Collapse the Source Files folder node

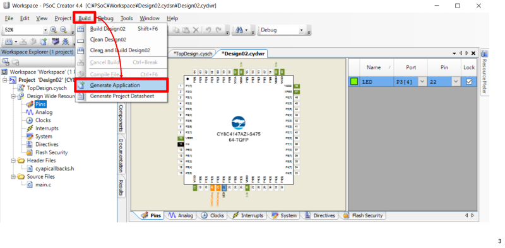pos(13,177)
